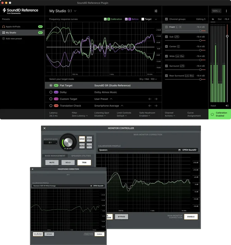Toggle the Sub LFE channel checkbox

(x=166, y=37)
